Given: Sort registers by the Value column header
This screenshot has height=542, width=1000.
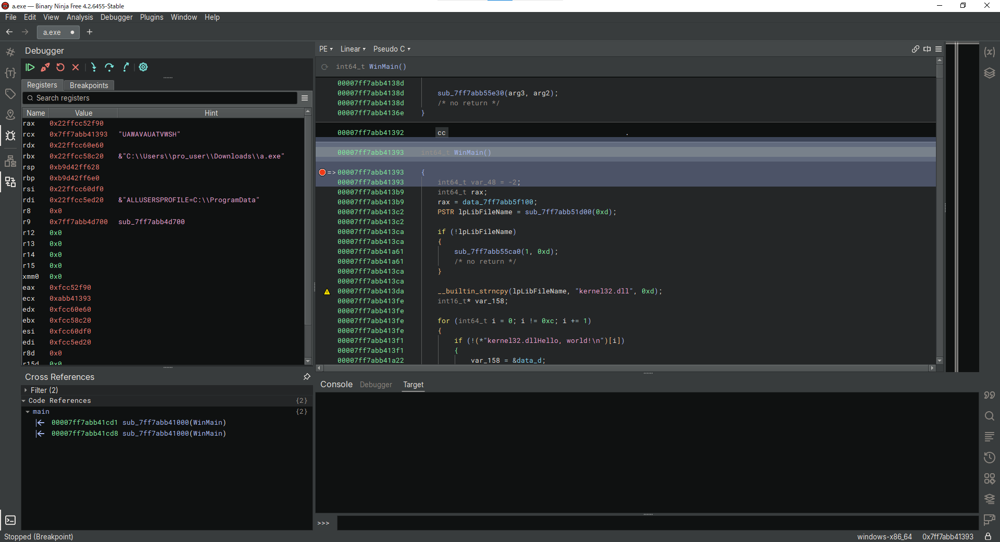Looking at the screenshot, I should point(83,113).
